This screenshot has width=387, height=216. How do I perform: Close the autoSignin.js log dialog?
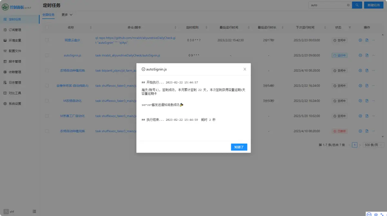pos(245,69)
